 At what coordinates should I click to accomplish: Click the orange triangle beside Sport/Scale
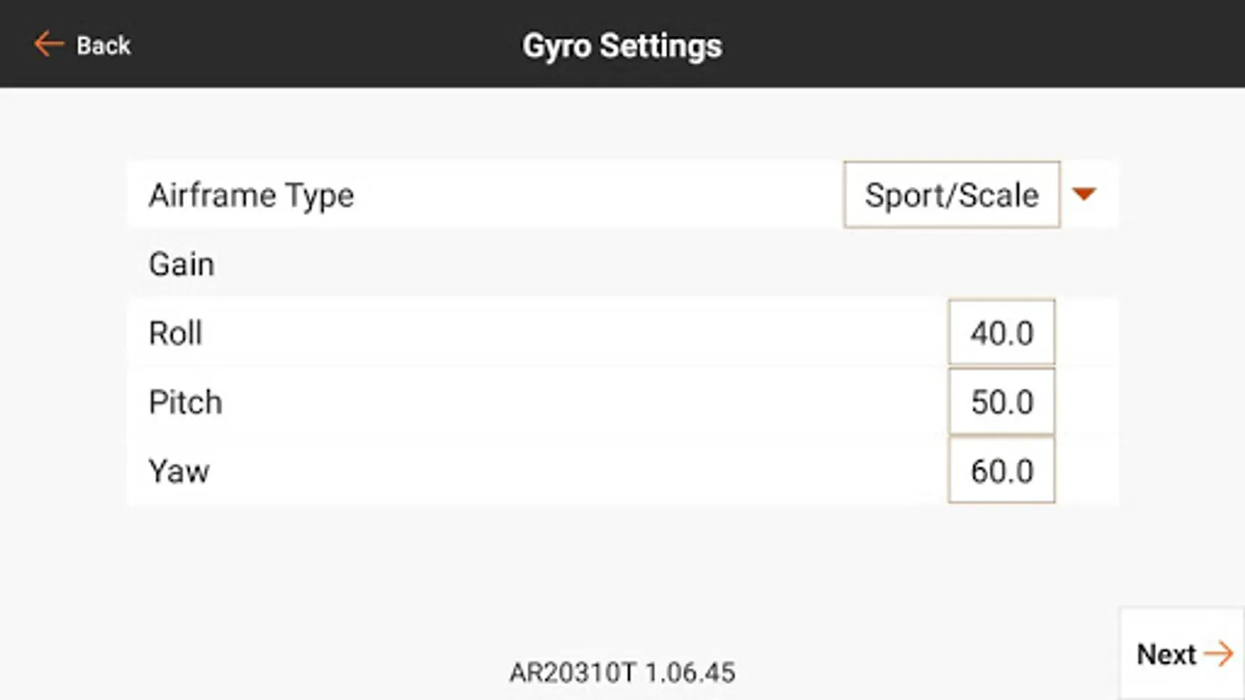click(1084, 194)
